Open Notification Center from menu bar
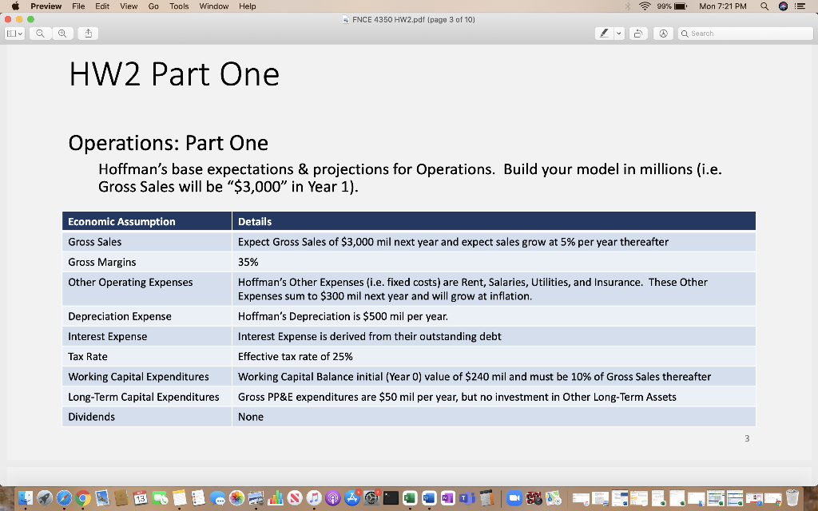Image resolution: width=818 pixels, height=511 pixels. tap(800, 6)
